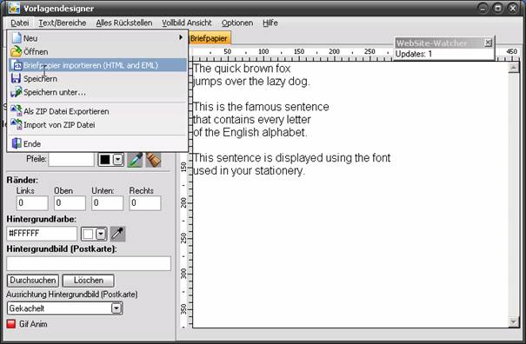Screen dimensions: 526x344
Task: Click the Unten margin field
Action: (107, 203)
